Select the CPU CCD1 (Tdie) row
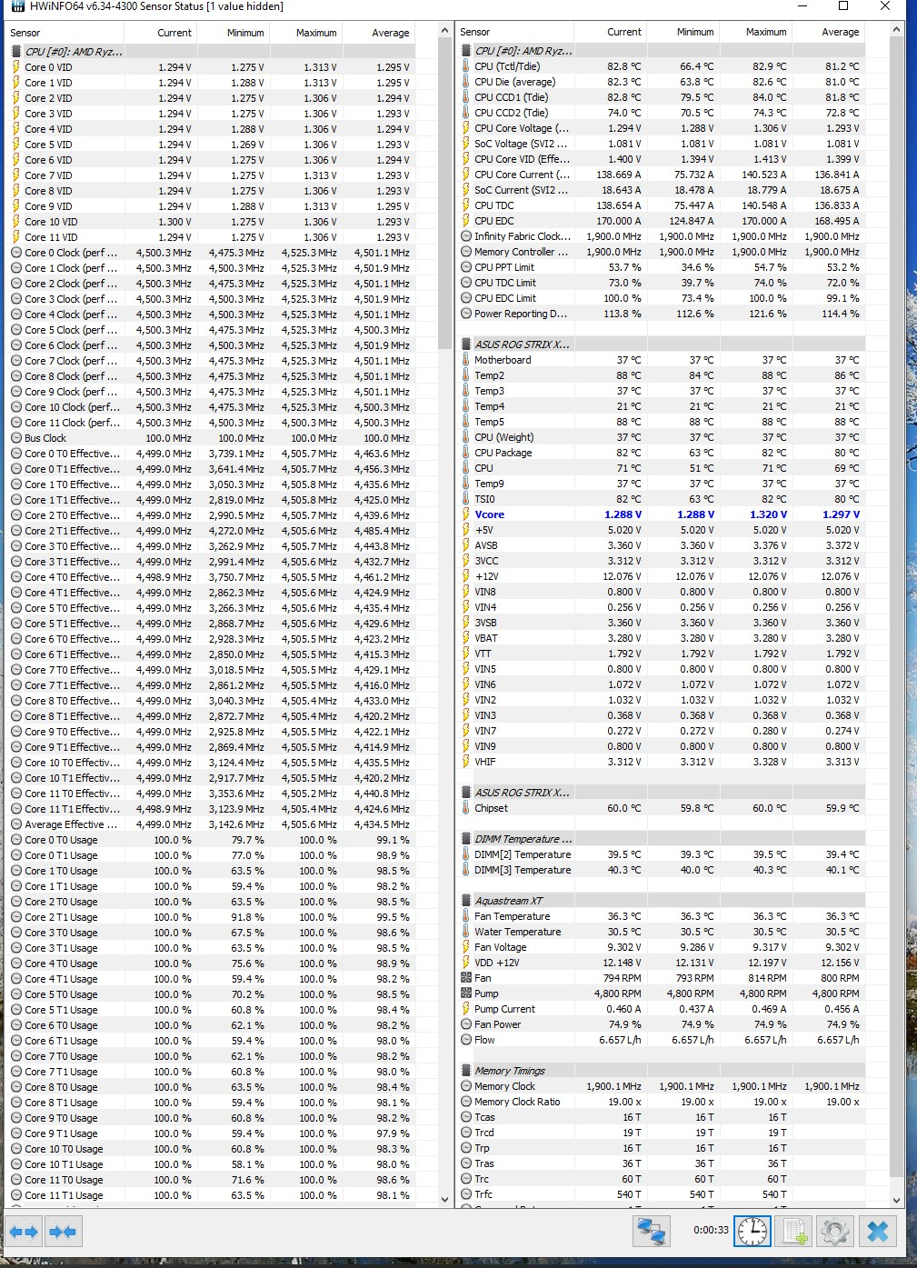Image resolution: width=917 pixels, height=1268 pixels. pos(662,97)
